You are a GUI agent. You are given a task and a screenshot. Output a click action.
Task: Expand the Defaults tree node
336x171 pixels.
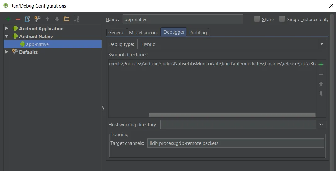point(7,52)
